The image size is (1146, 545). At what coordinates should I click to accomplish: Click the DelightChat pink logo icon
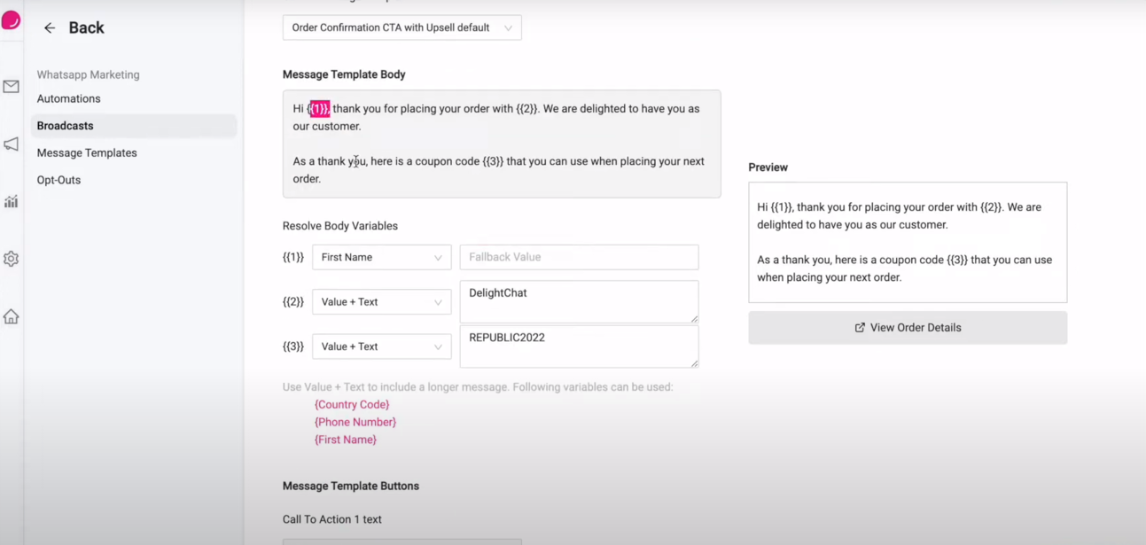(11, 19)
